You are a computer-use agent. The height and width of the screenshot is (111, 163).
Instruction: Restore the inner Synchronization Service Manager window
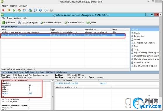[x=152, y=15]
